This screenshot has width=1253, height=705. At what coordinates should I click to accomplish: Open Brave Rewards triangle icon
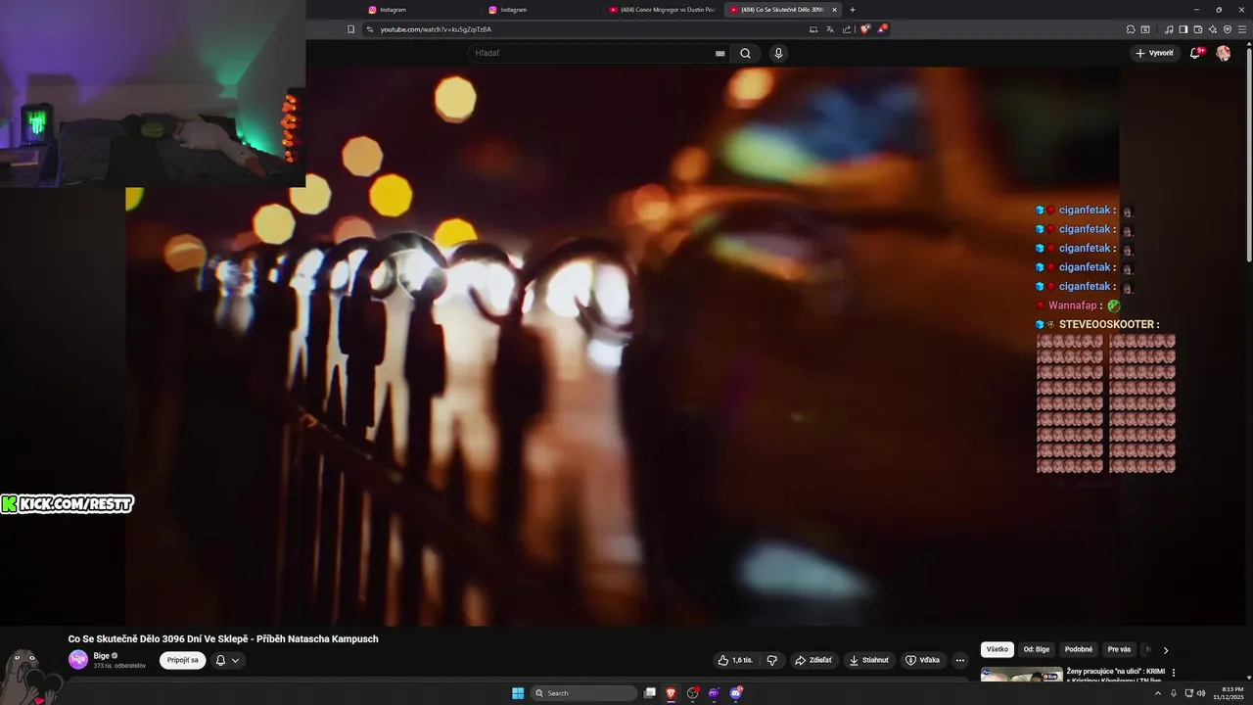[x=882, y=29]
